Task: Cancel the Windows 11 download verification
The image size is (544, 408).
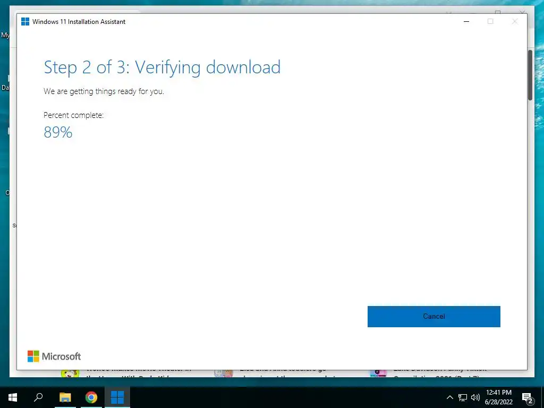Action: point(433,317)
